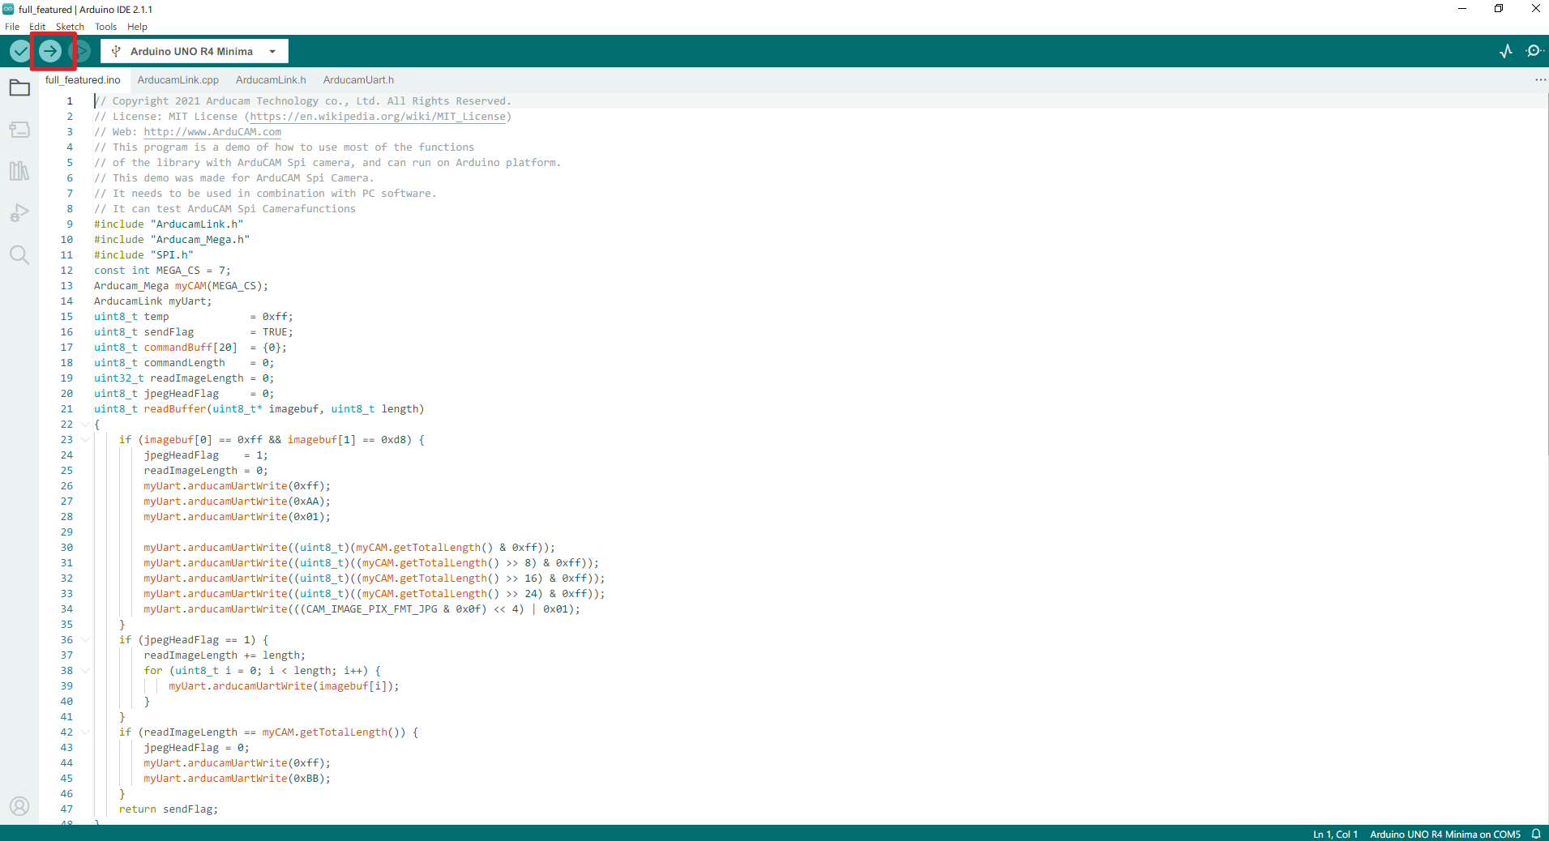
Task: Click 'const int MEGA_CS = 7;' line
Action: 162,271
